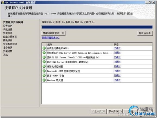Open 已通过 link for 版本 WOW64 平台
The image size is (157, 118).
(117, 76)
